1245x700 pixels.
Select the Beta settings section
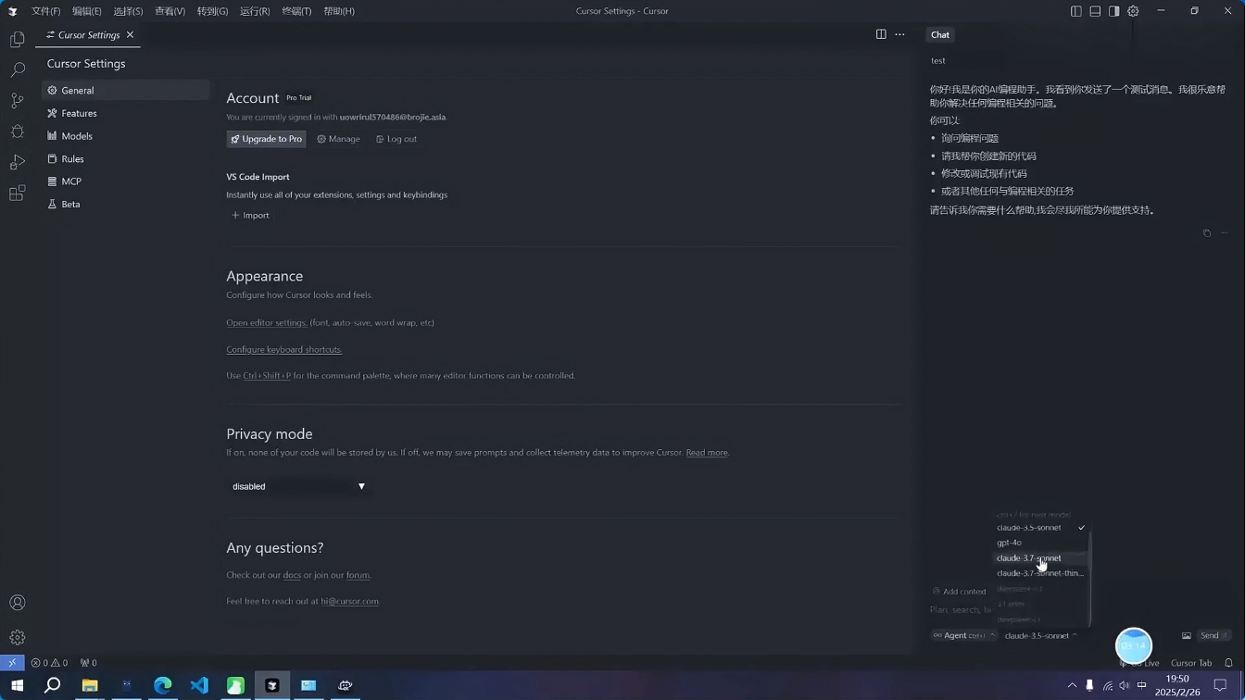coord(126,204)
